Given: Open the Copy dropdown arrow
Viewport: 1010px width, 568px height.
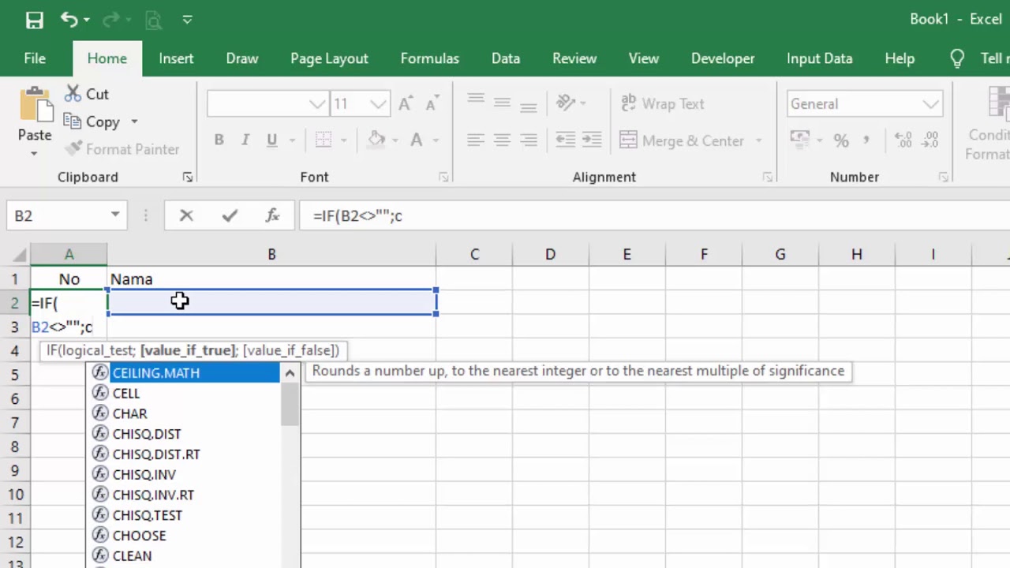Looking at the screenshot, I should [134, 121].
